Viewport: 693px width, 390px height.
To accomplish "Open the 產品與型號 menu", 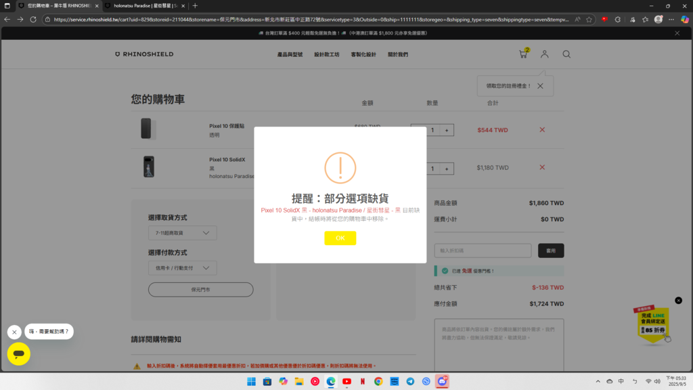I will (290, 54).
